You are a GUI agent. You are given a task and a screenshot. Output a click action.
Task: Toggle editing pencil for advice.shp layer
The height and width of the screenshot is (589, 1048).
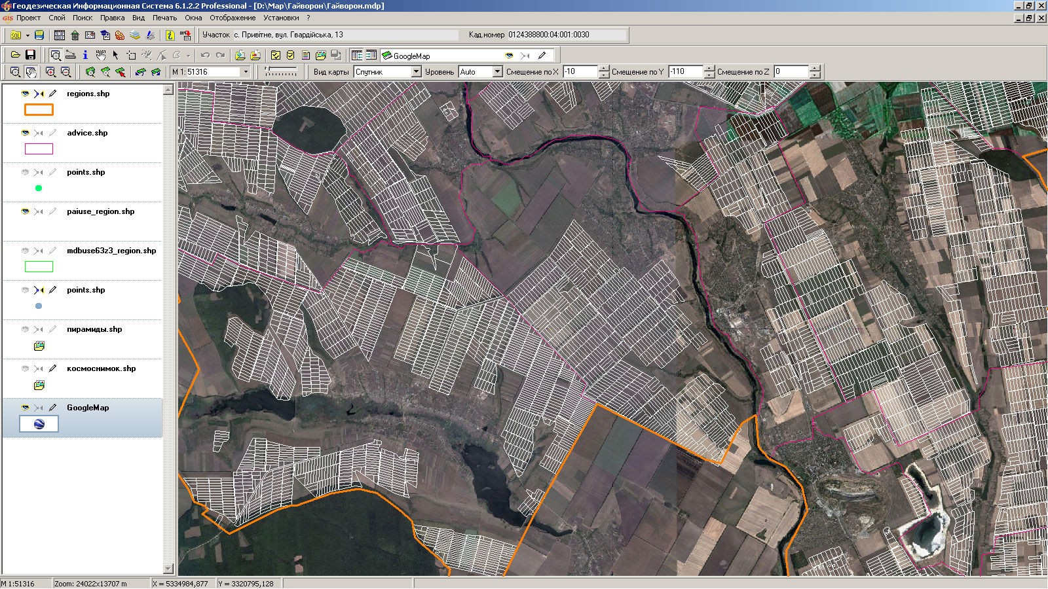[x=52, y=133]
